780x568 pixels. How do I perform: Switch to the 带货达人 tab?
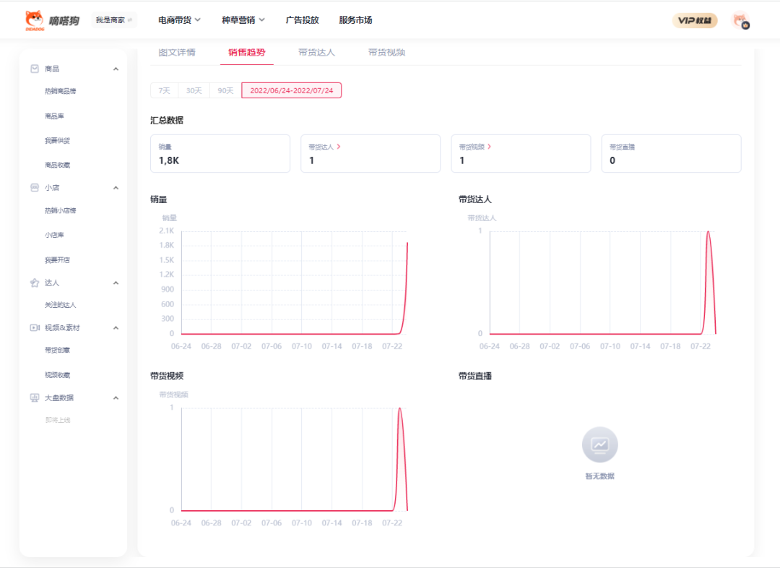coord(316,52)
